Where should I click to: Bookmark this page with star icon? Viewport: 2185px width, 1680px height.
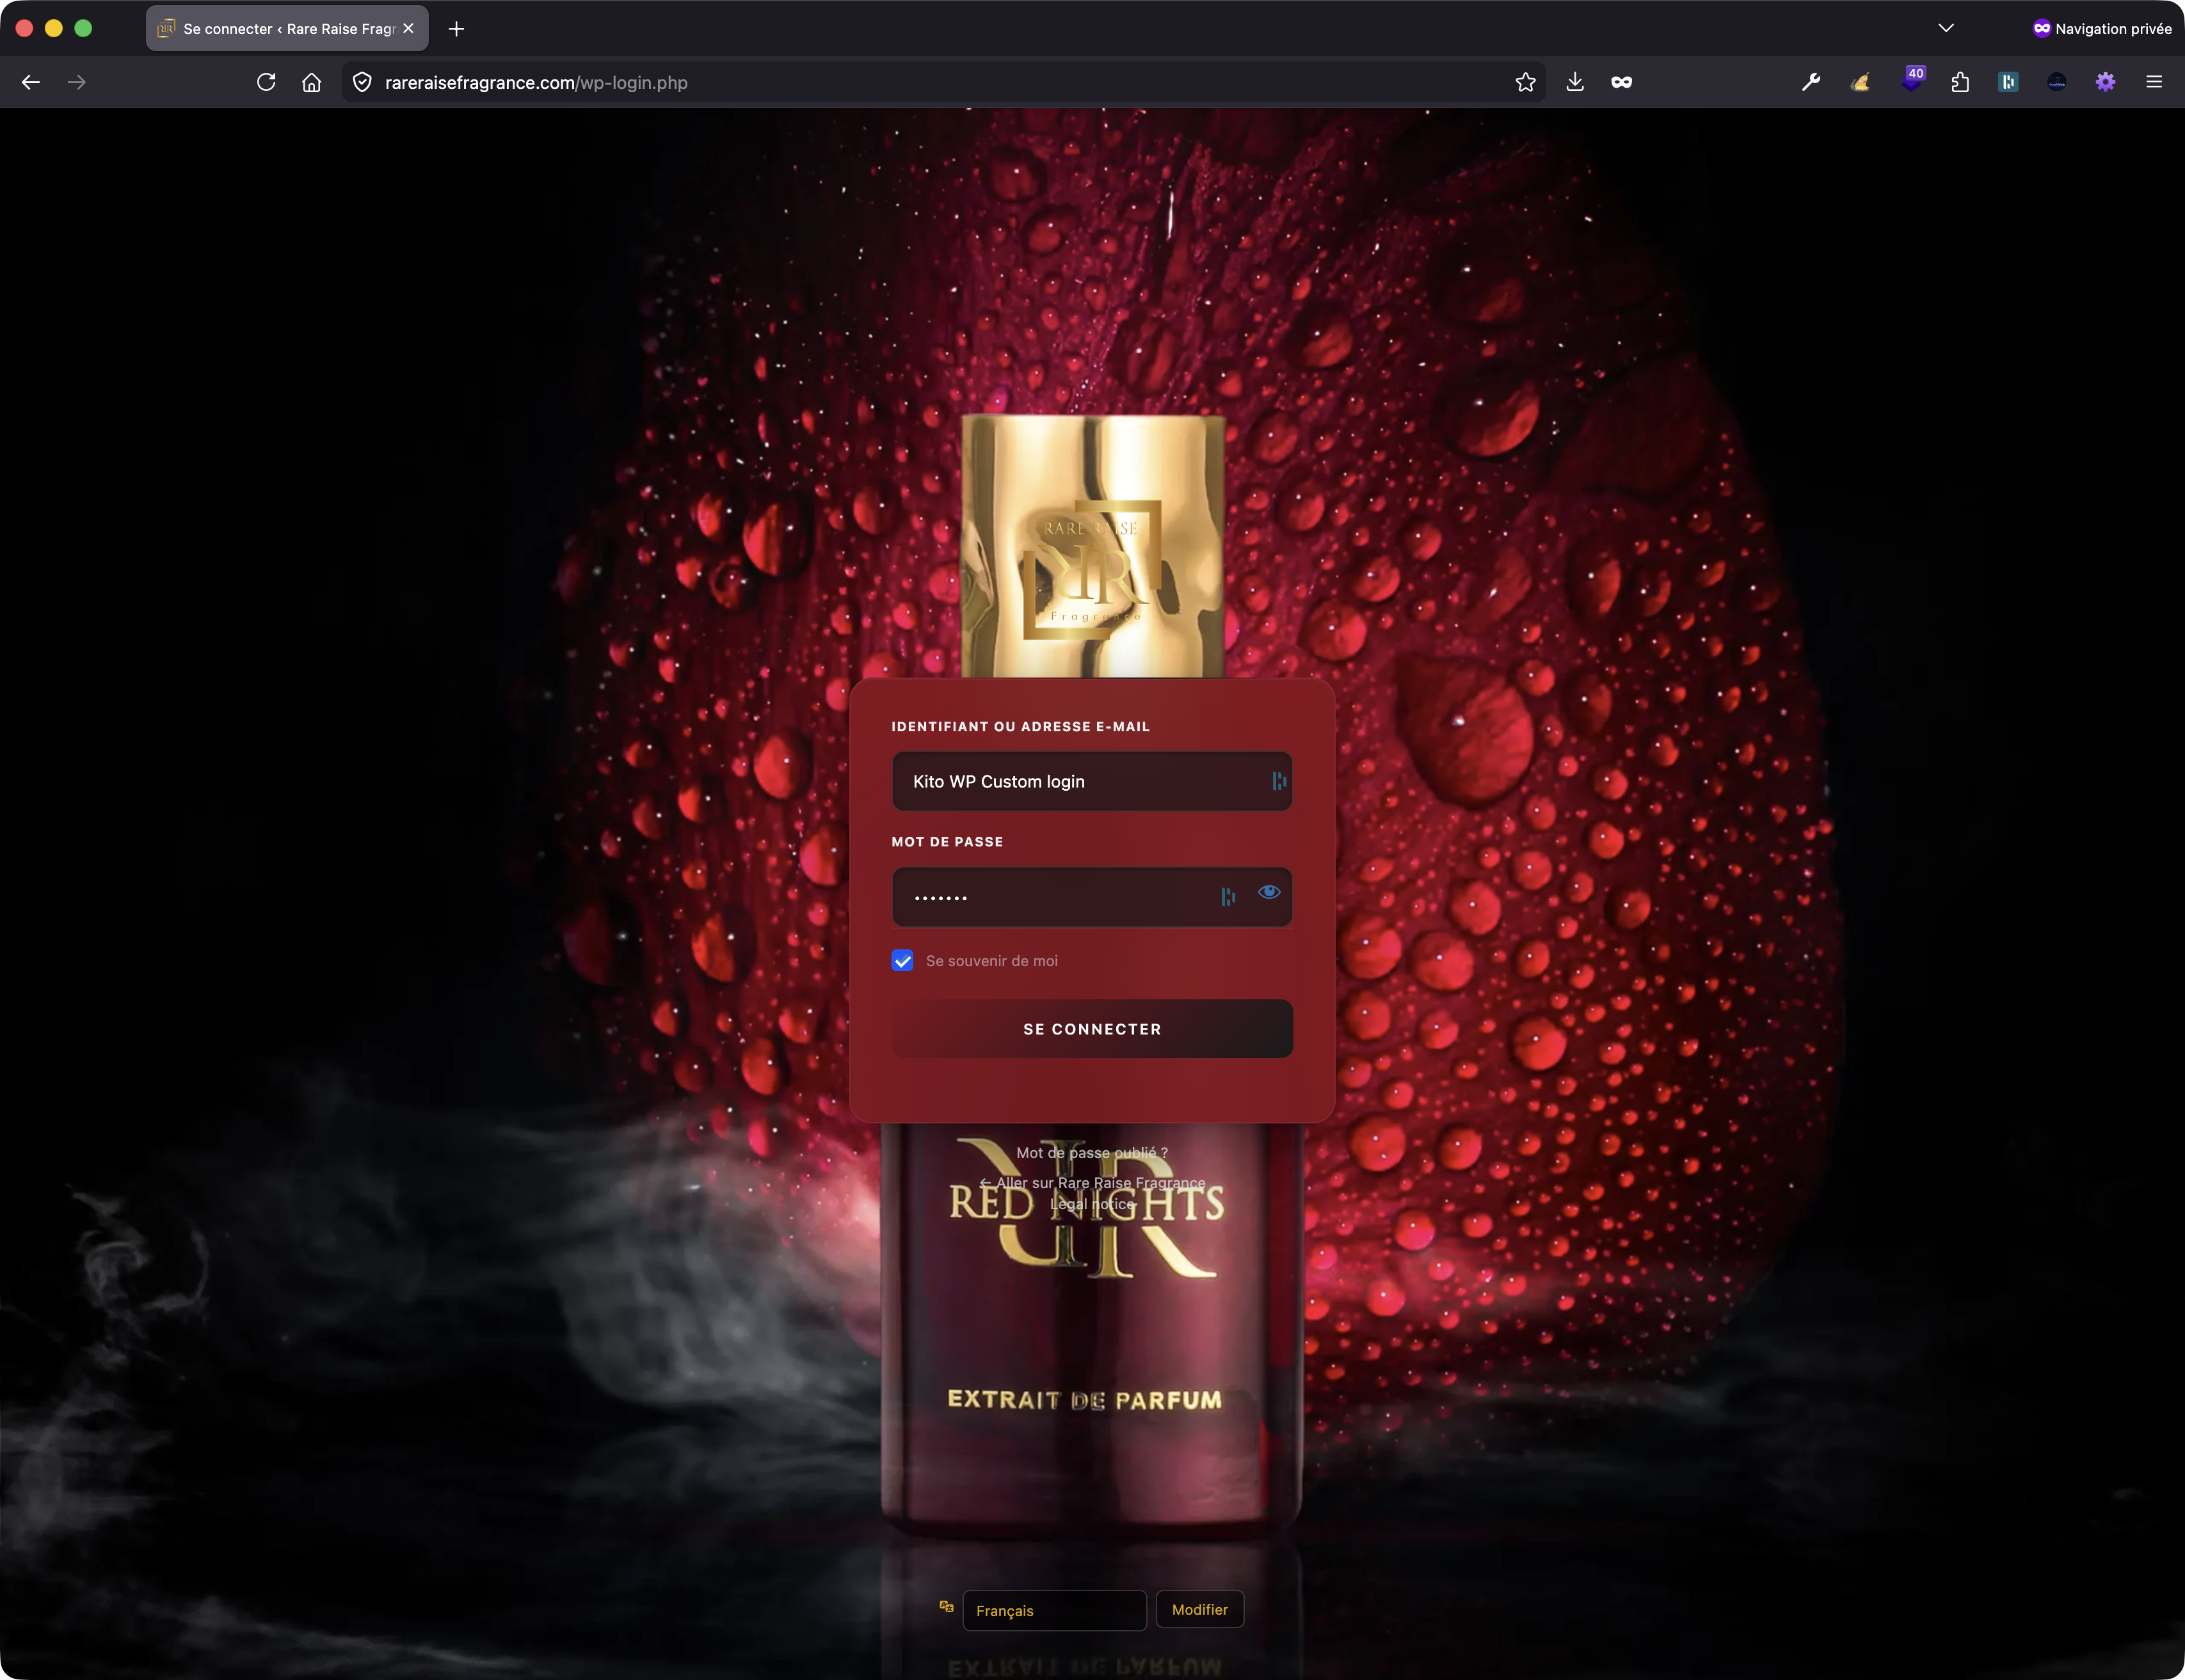click(1525, 83)
